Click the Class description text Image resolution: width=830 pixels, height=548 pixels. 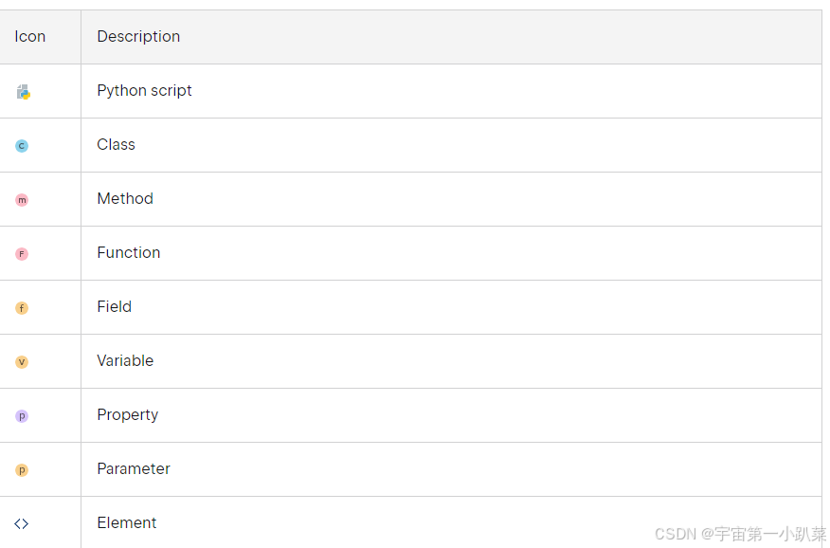point(116,144)
